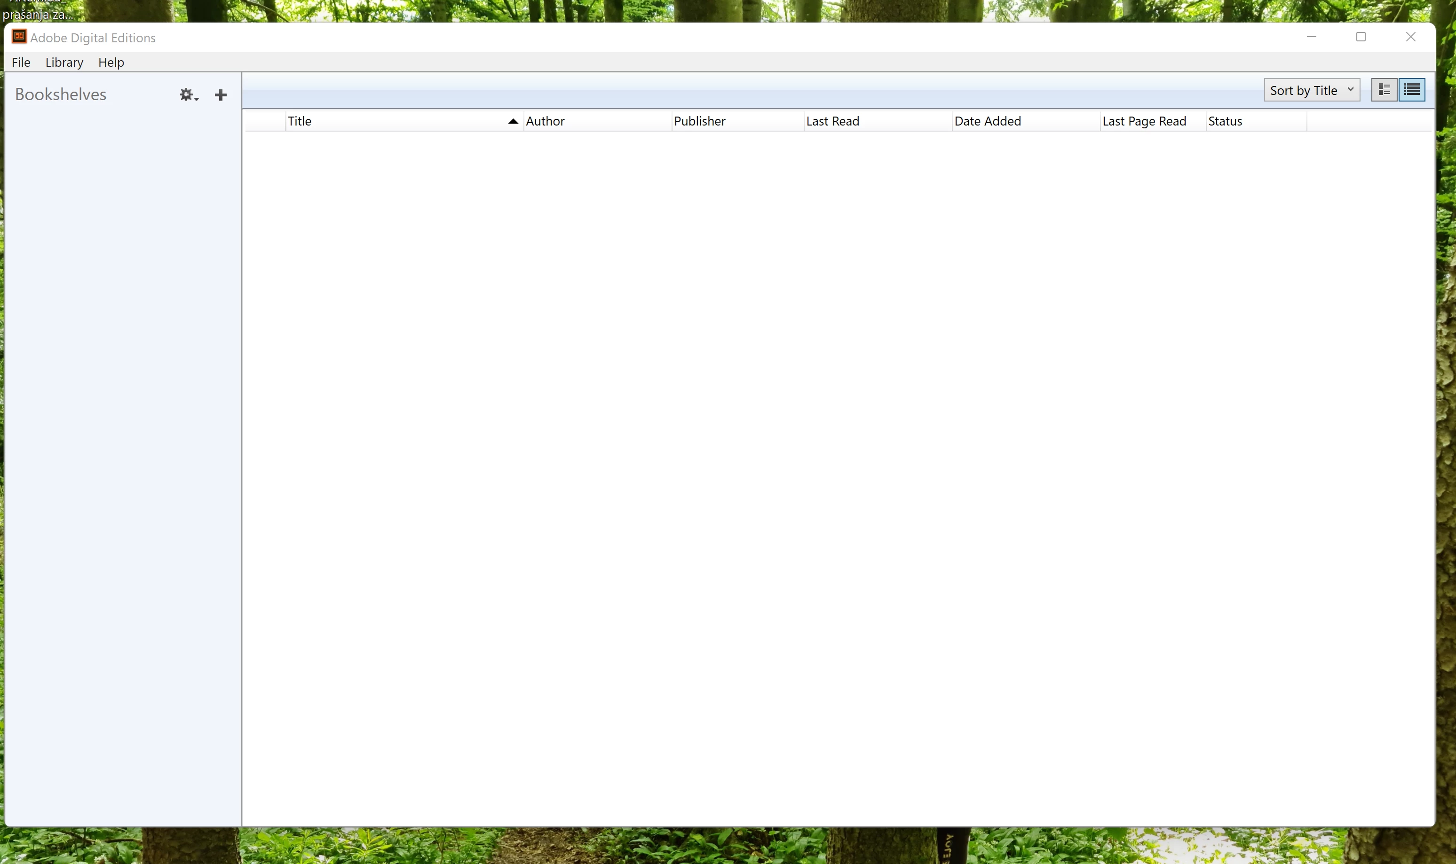The image size is (1456, 864).
Task: Sort by the Author column header
Action: [x=545, y=121]
